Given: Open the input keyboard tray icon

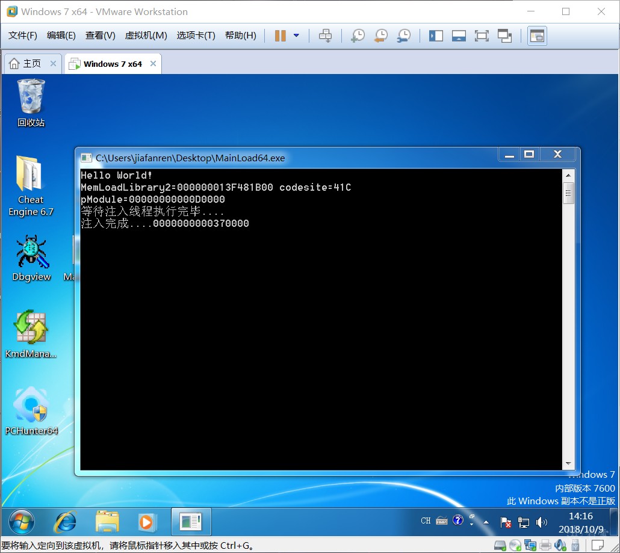Looking at the screenshot, I should [442, 521].
